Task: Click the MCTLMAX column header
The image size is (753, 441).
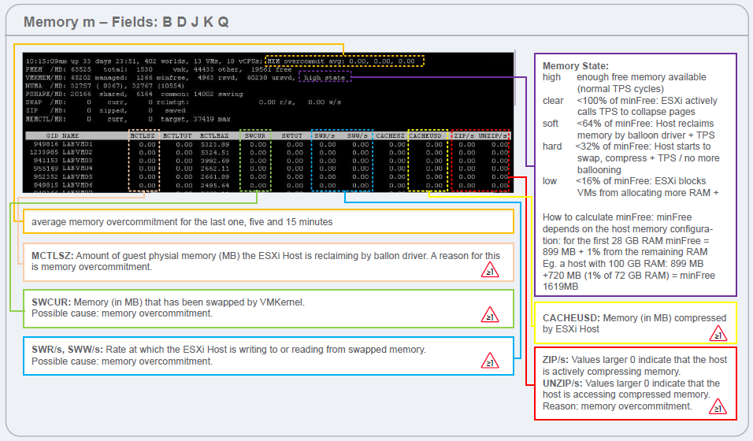Action: (x=214, y=136)
